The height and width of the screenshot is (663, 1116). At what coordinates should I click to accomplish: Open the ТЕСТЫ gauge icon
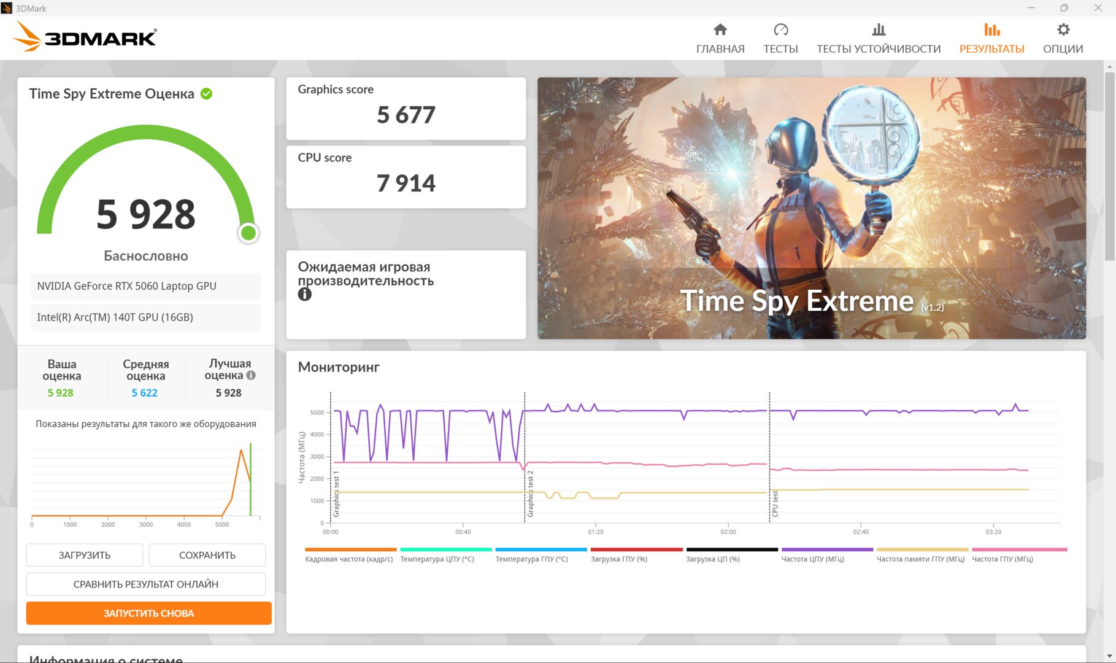(780, 29)
